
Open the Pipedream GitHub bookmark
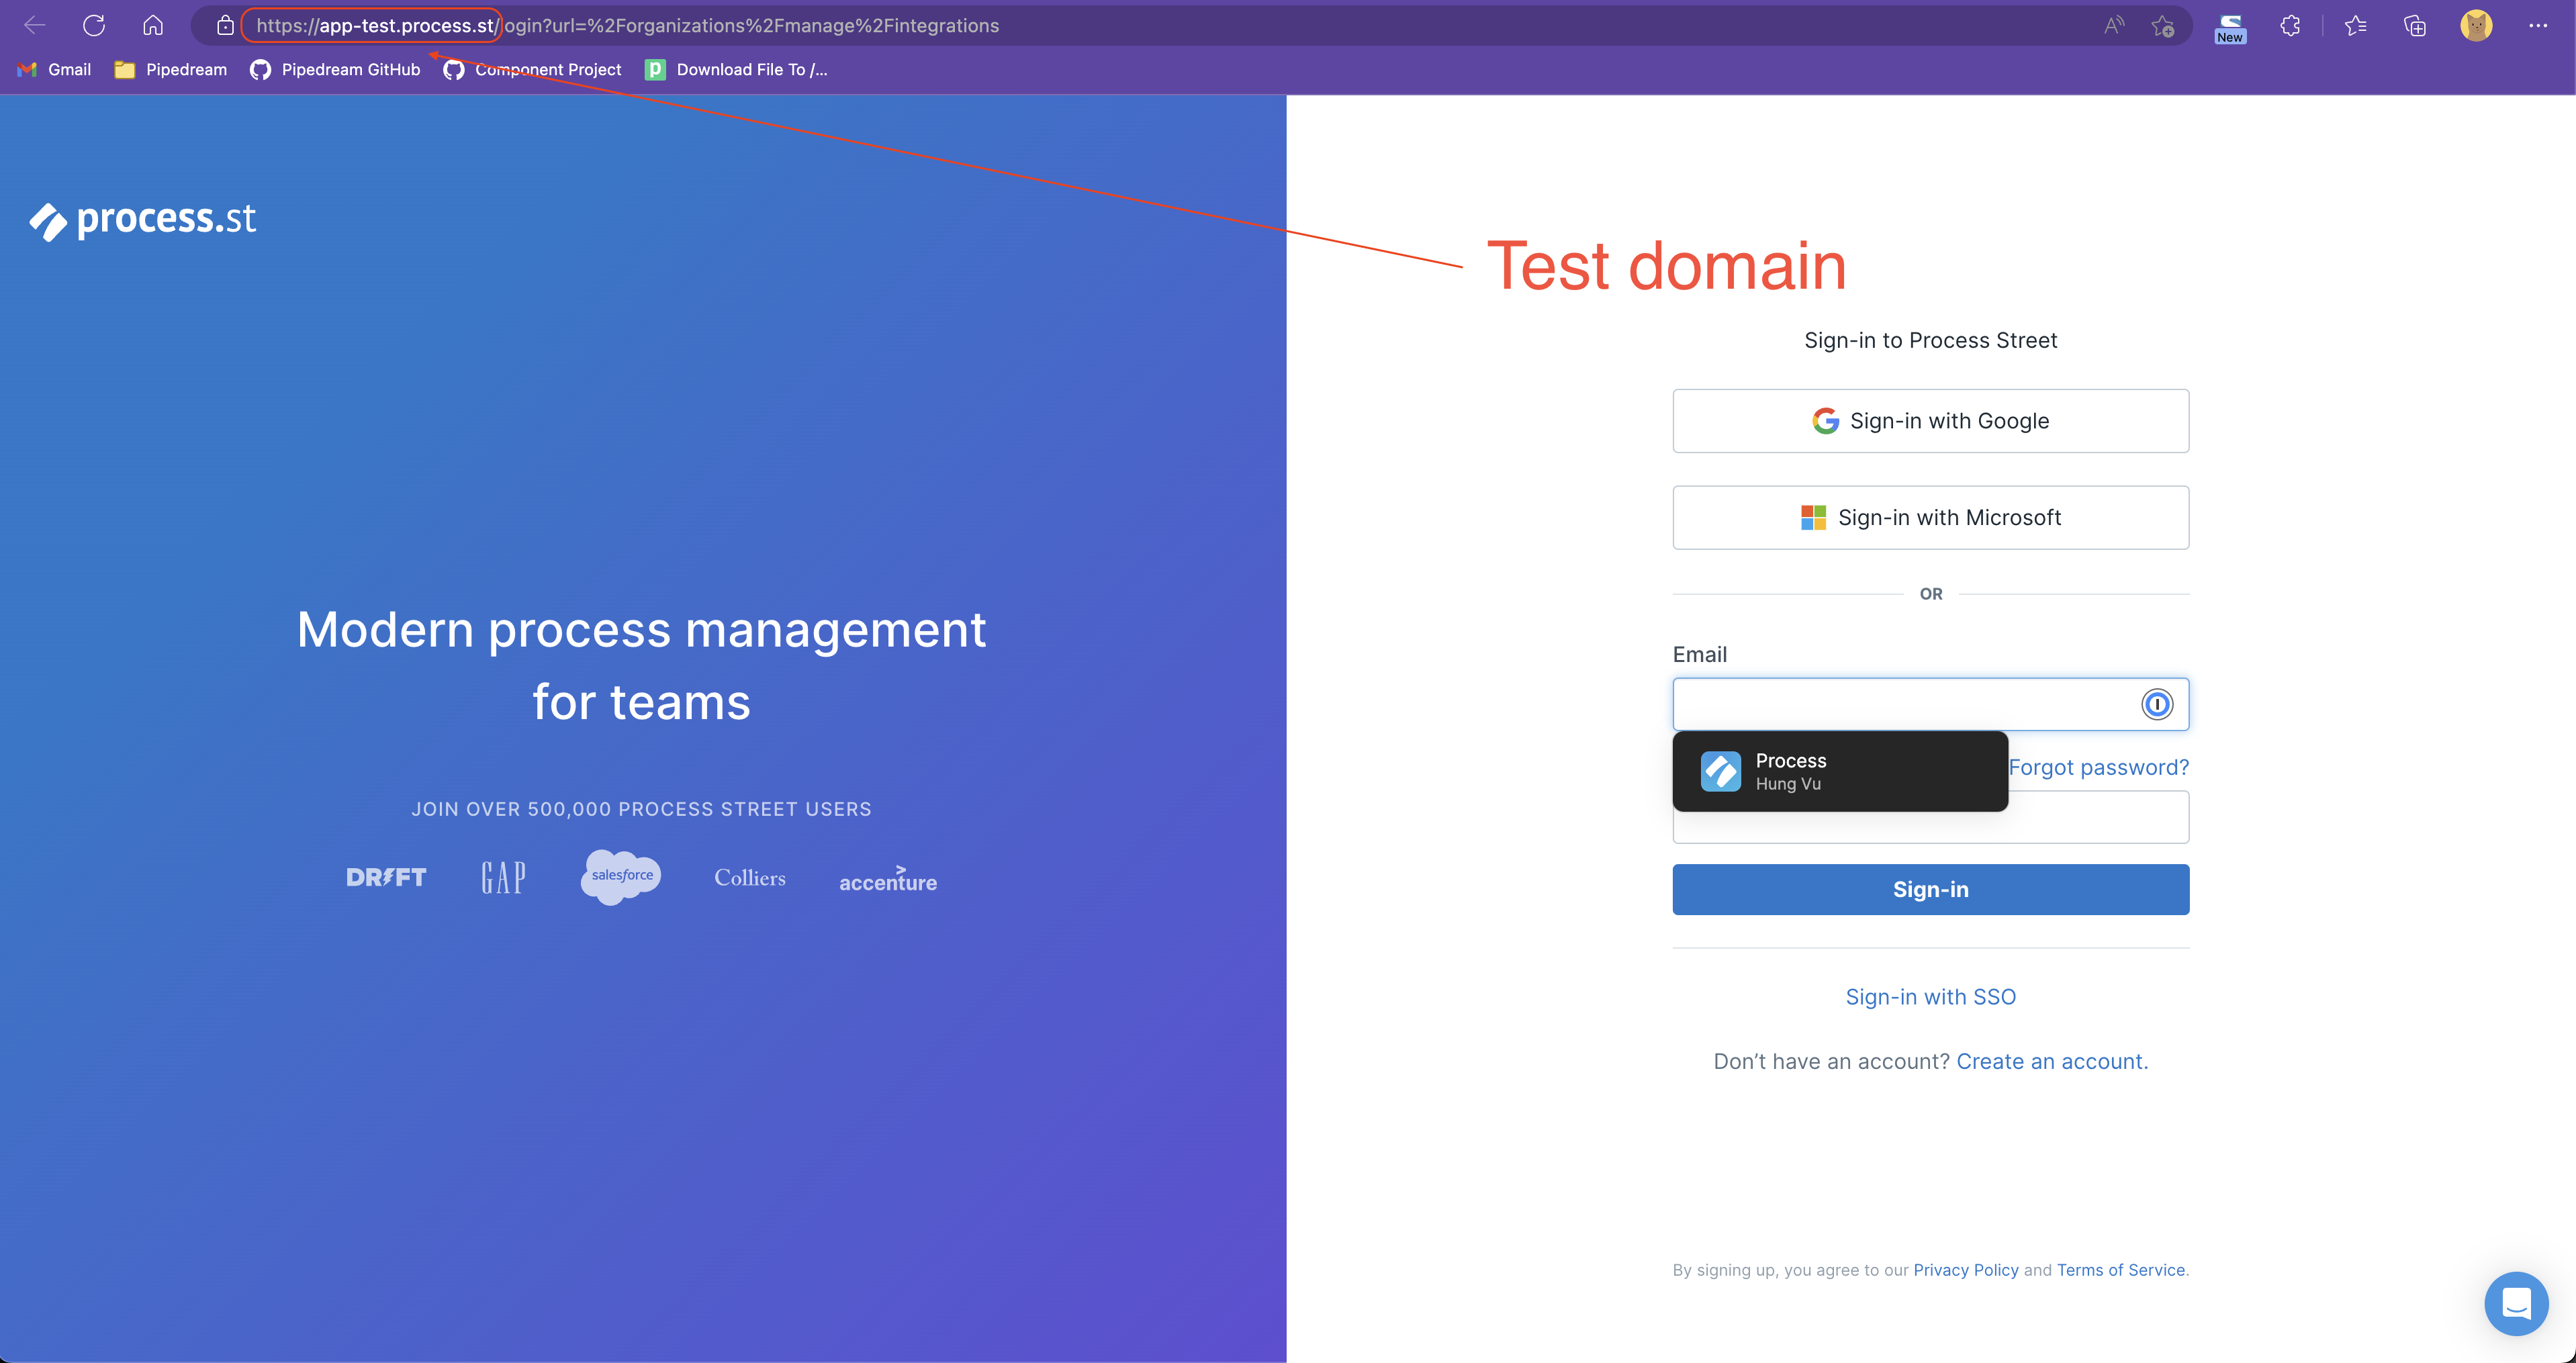coord(335,69)
